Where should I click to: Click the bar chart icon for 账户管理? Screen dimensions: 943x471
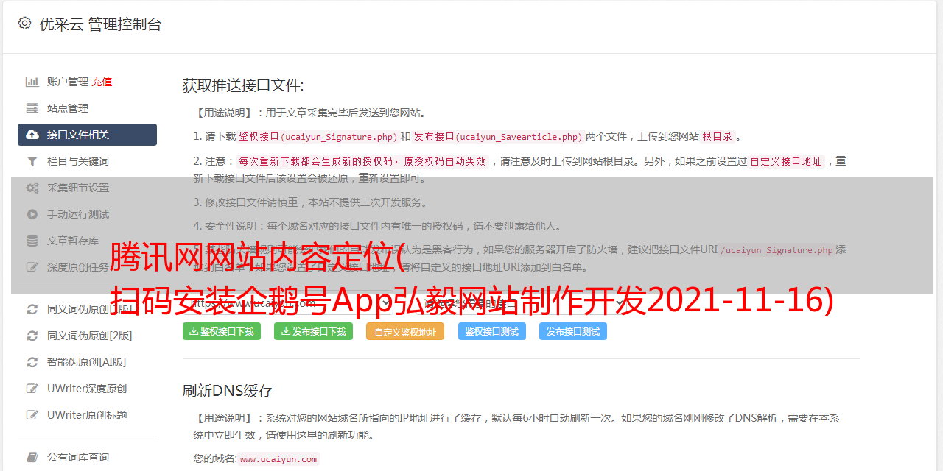coord(32,82)
